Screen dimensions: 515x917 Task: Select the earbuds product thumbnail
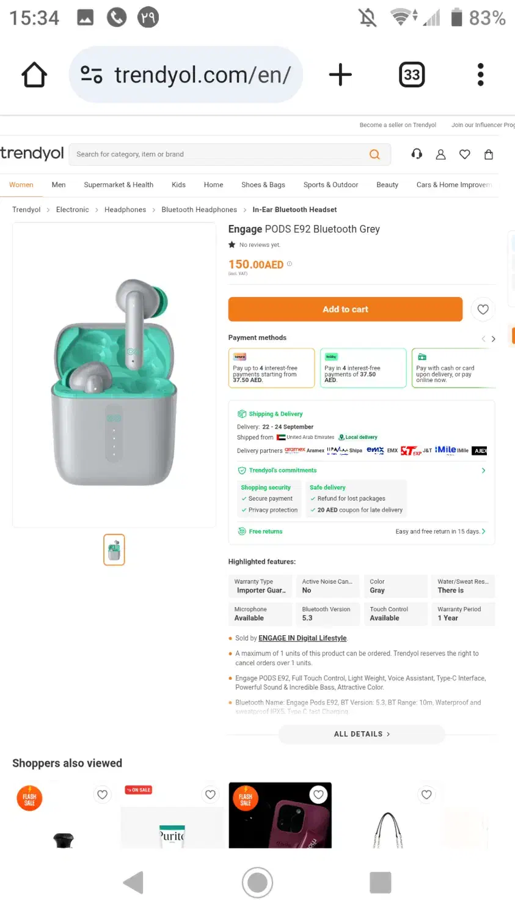tap(114, 550)
